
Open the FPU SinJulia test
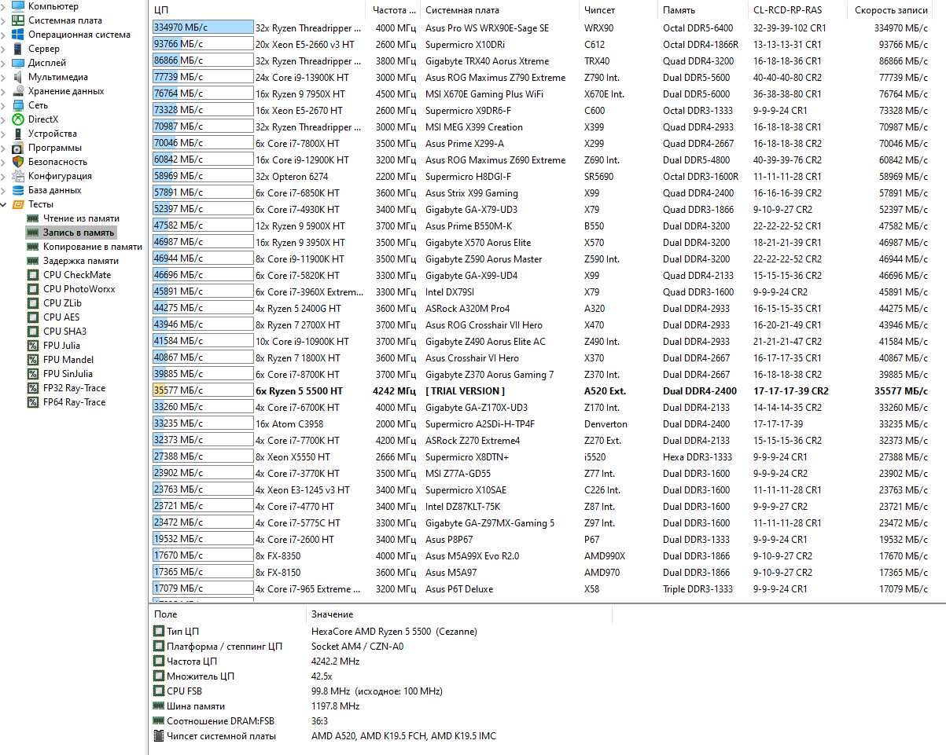(68, 374)
